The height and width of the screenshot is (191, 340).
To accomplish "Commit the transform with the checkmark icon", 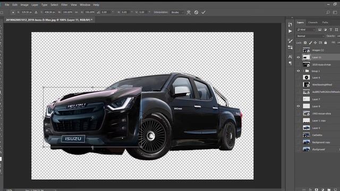I will 203,12.
